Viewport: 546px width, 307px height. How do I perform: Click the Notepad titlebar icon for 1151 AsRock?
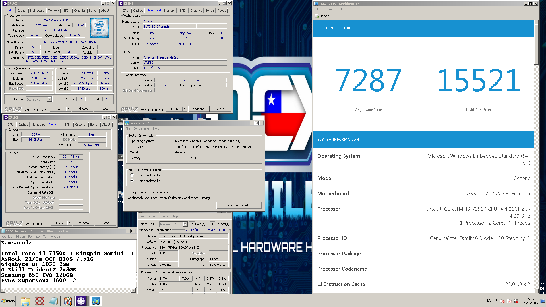3,231
